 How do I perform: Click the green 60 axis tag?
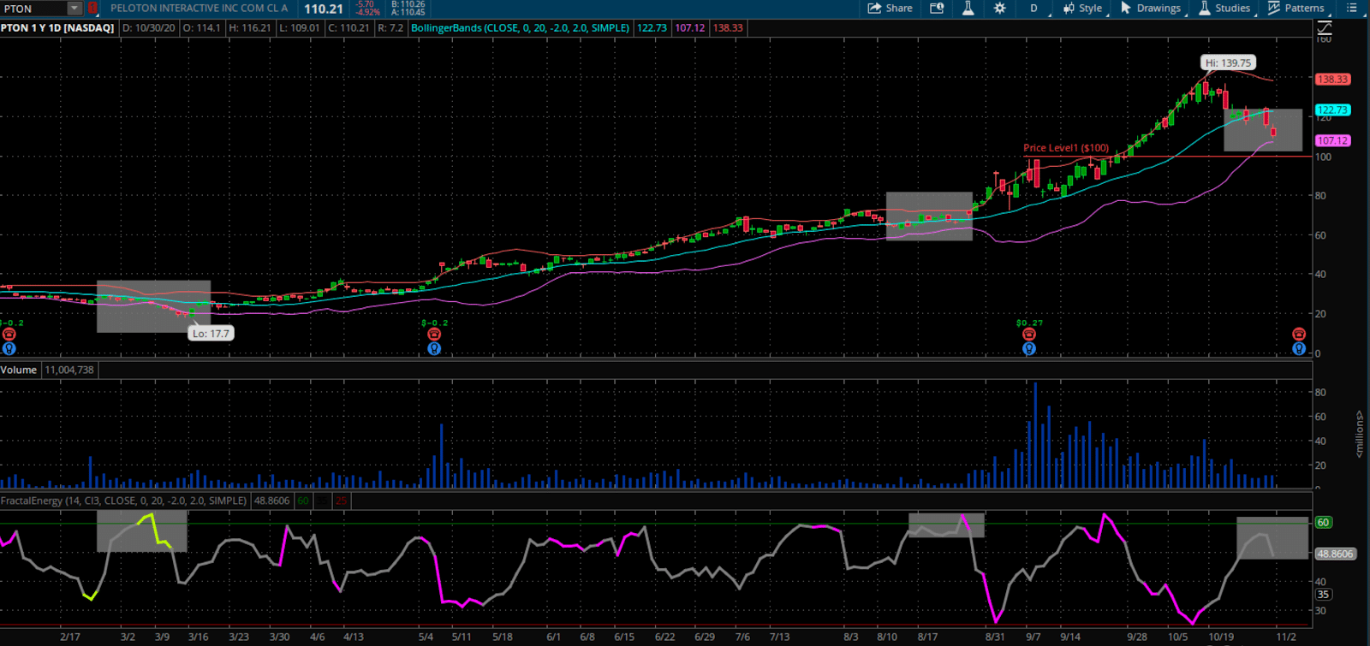click(x=1324, y=522)
